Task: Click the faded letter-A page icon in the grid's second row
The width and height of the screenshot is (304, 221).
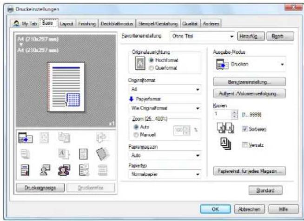Action: pyautogui.click(x=64, y=154)
